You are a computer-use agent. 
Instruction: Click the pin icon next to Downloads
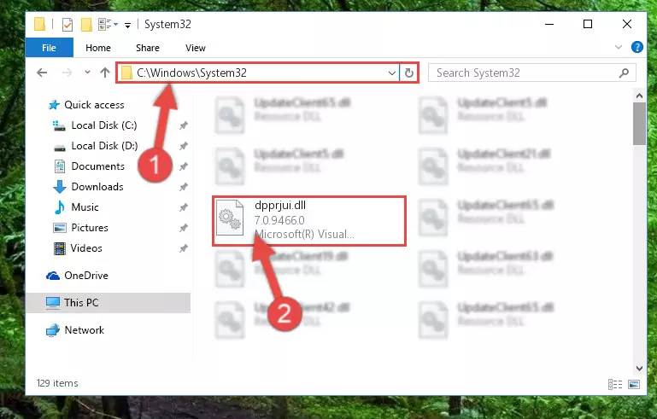pos(183,187)
